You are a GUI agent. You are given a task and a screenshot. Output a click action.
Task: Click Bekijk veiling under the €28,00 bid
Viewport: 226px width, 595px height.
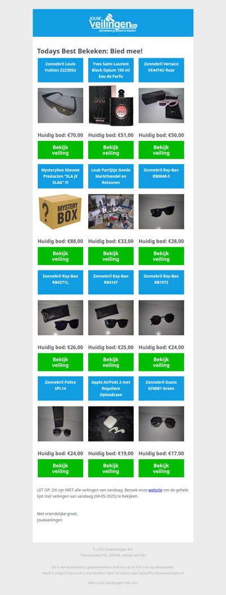point(161,256)
